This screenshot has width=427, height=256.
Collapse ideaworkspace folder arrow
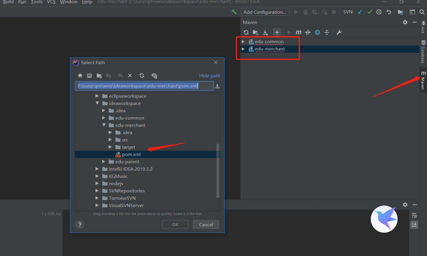pyautogui.click(x=97, y=103)
